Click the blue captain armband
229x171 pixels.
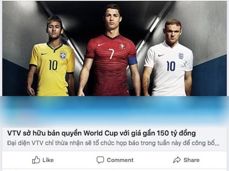[133, 61]
